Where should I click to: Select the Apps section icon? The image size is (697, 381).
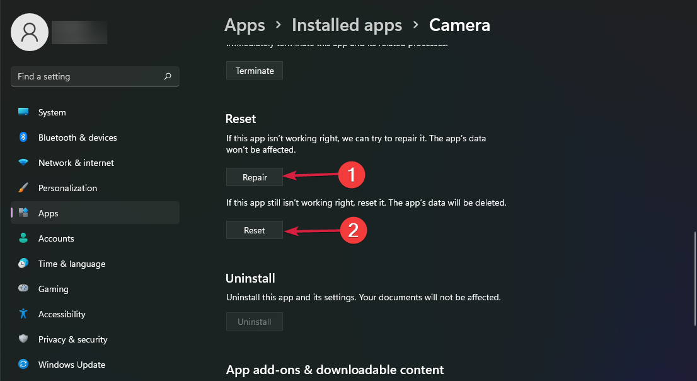tap(23, 213)
